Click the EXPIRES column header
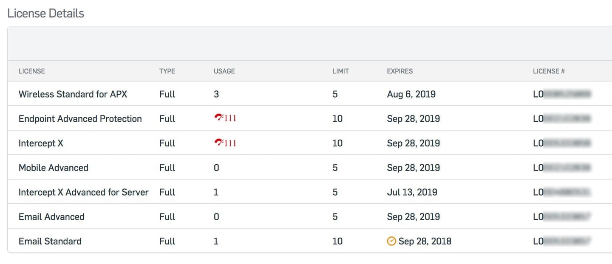This screenshot has width=612, height=264. (x=399, y=71)
